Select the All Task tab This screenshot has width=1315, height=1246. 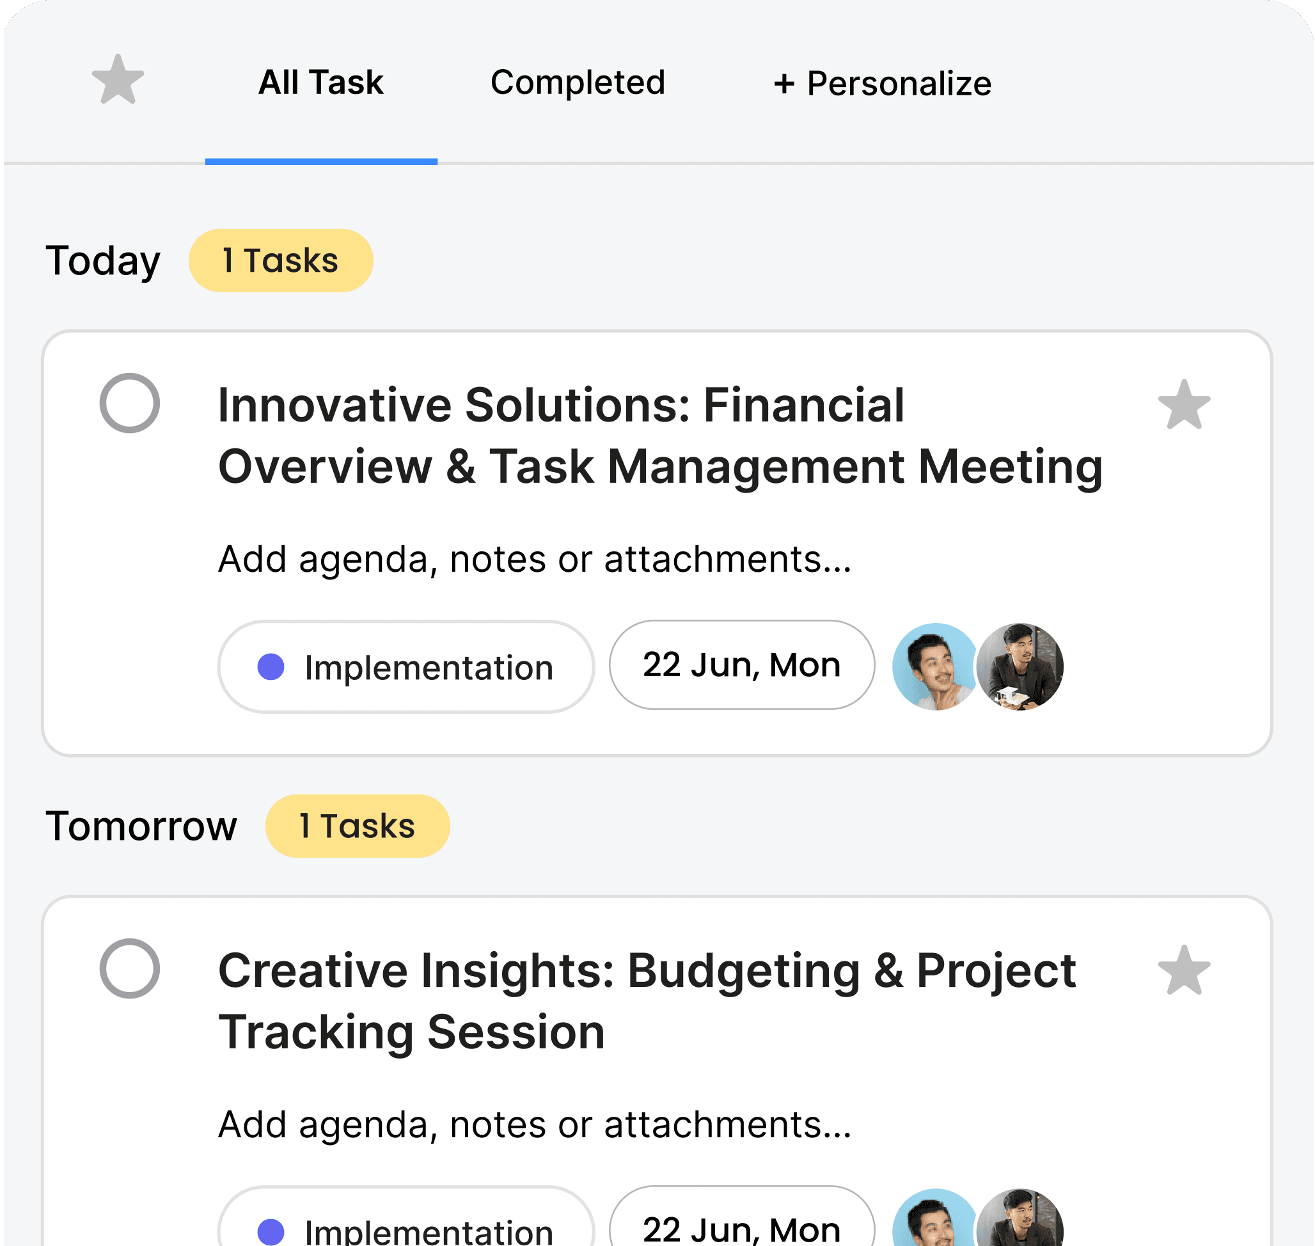(321, 82)
